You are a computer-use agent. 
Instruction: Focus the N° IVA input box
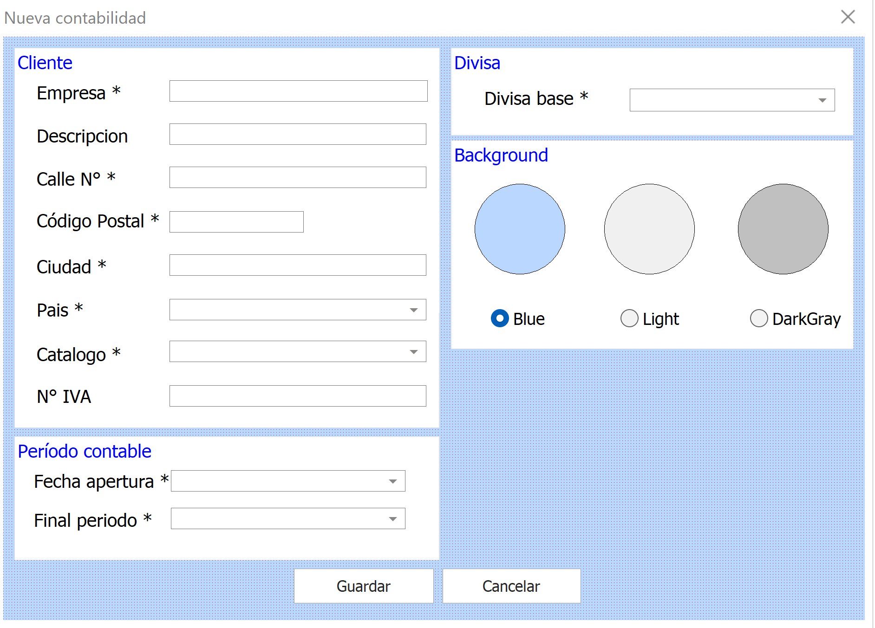pos(298,396)
